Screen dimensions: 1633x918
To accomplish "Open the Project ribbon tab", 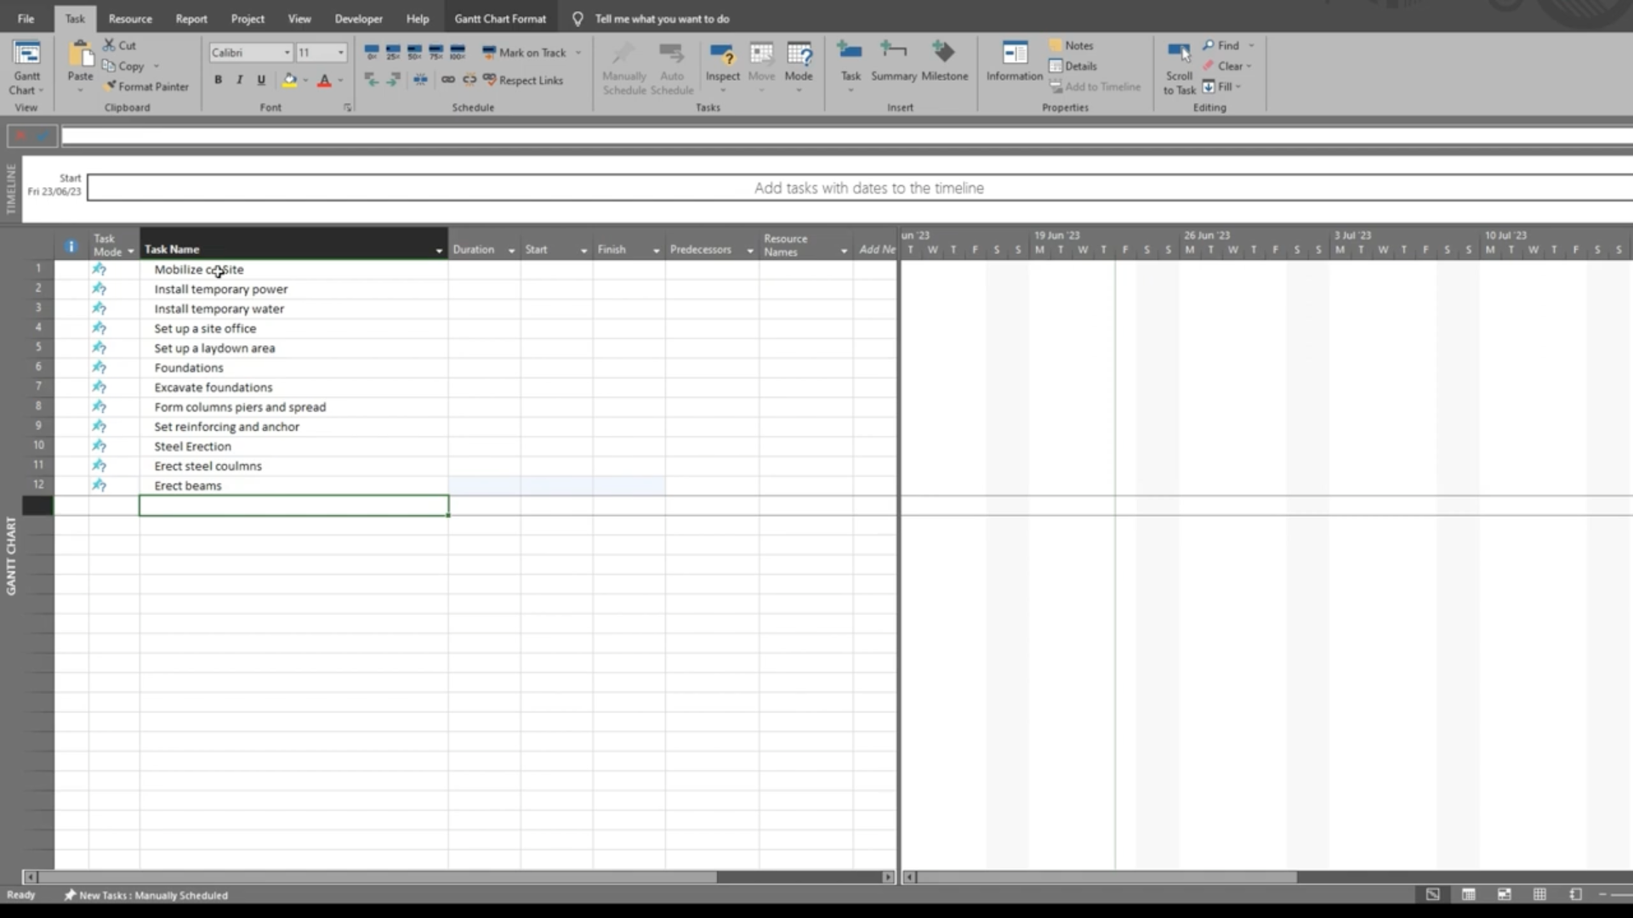I will point(248,19).
